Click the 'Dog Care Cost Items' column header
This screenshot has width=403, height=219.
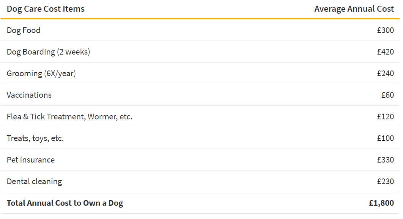pos(46,9)
